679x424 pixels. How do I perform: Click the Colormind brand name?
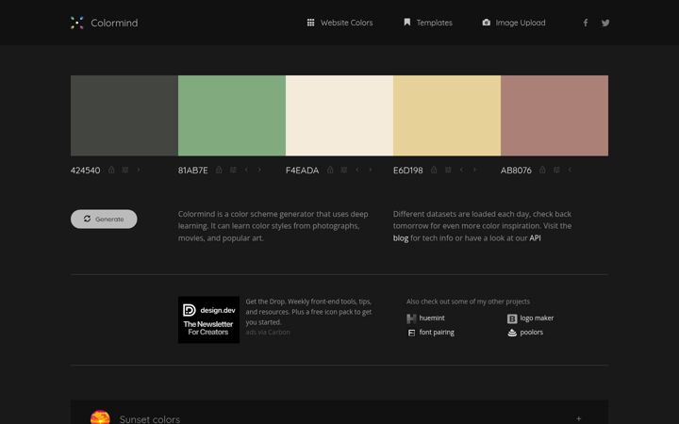(x=114, y=23)
